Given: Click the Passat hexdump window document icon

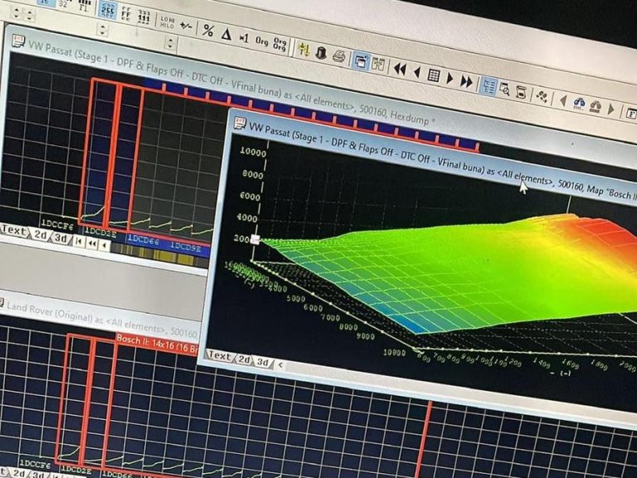Looking at the screenshot, I should coord(18,41).
